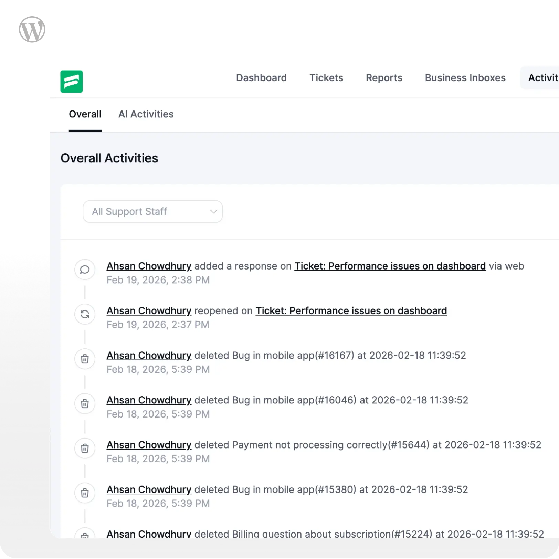Click the chevron on the staff filter selector
This screenshot has height=559, width=559.
[213, 211]
